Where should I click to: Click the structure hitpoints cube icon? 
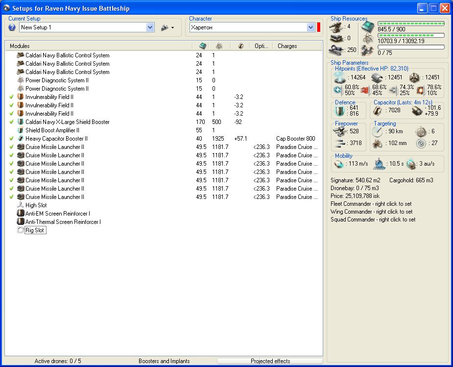click(x=415, y=77)
